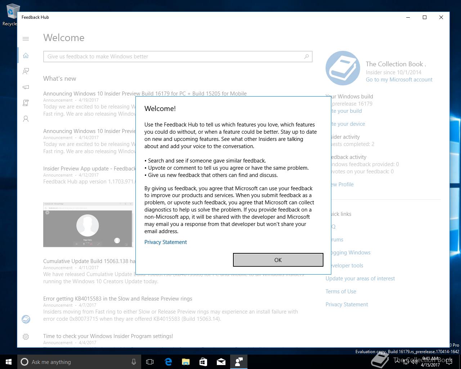
Task: Open Error getting KB4015583 announcement
Action: pos(117,299)
